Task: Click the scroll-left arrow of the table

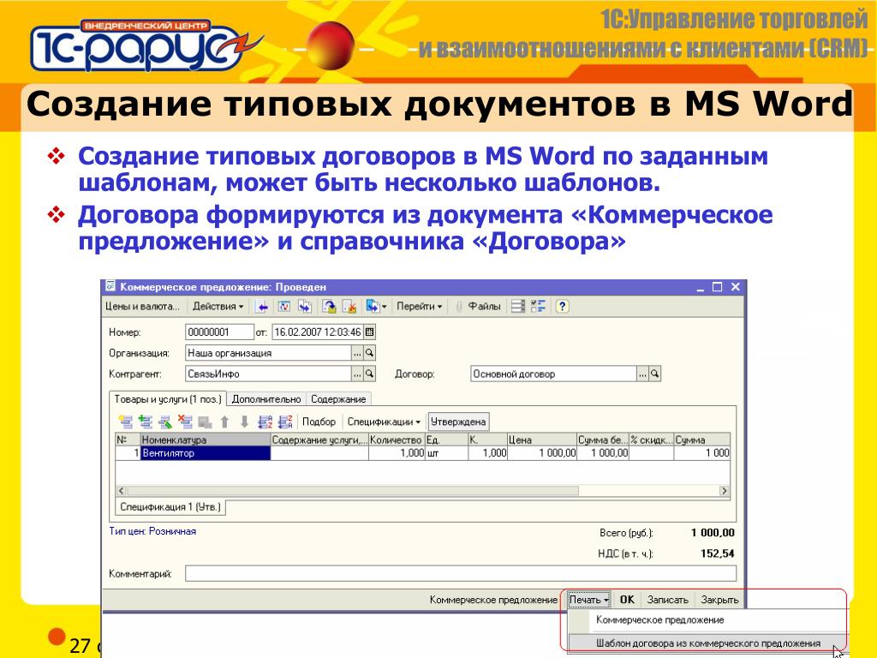Action: coord(122,491)
